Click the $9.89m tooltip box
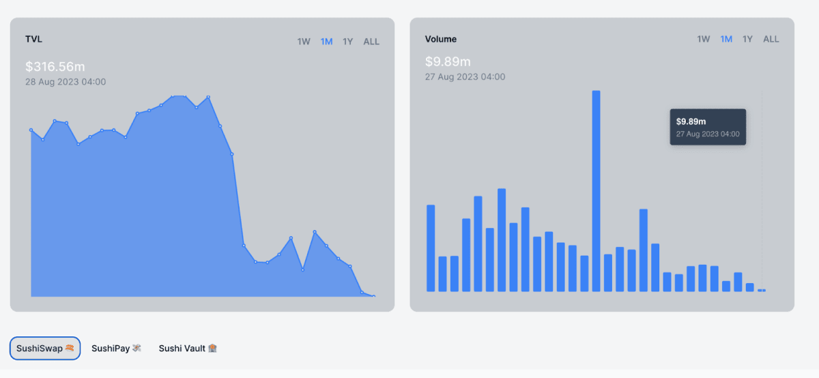The image size is (819, 378). coord(708,127)
